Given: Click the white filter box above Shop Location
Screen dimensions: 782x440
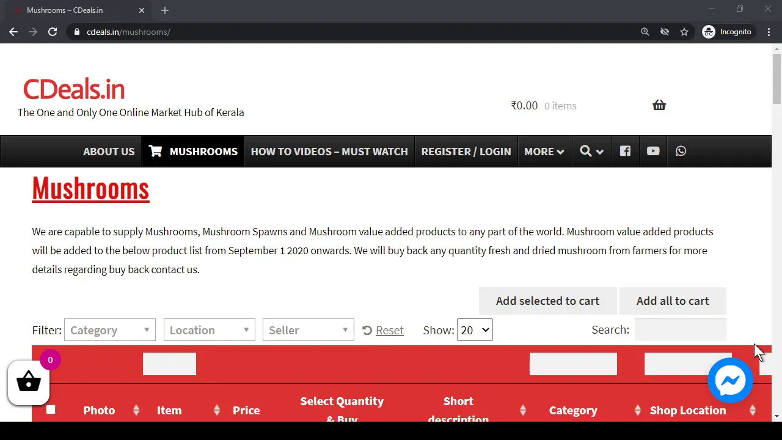Looking at the screenshot, I should pyautogui.click(x=688, y=364).
